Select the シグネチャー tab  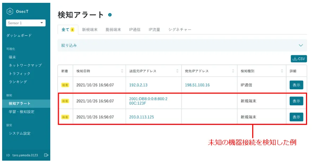tap(180, 30)
